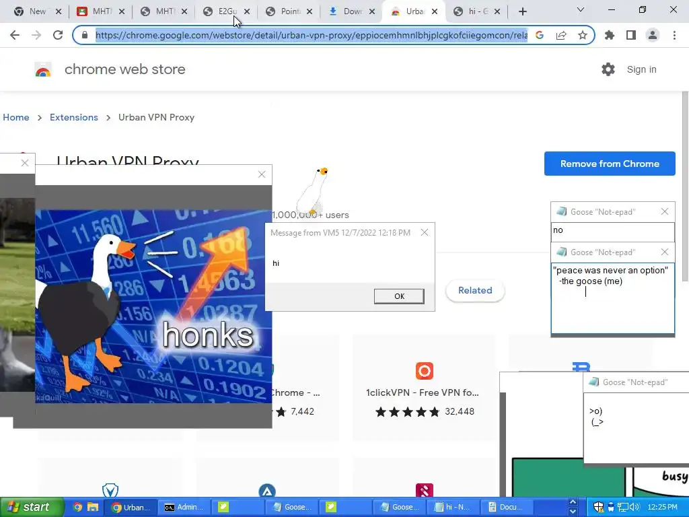This screenshot has height=517, width=689.
Task: Click the shield extension icon in bottom row
Action: coord(110,490)
